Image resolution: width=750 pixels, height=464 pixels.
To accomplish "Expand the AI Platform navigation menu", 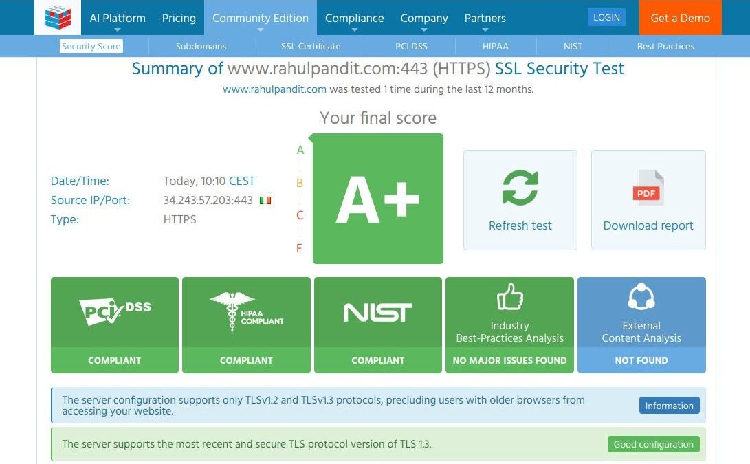I will coord(118,18).
